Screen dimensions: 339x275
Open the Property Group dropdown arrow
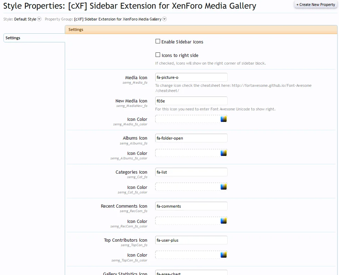click(165, 19)
